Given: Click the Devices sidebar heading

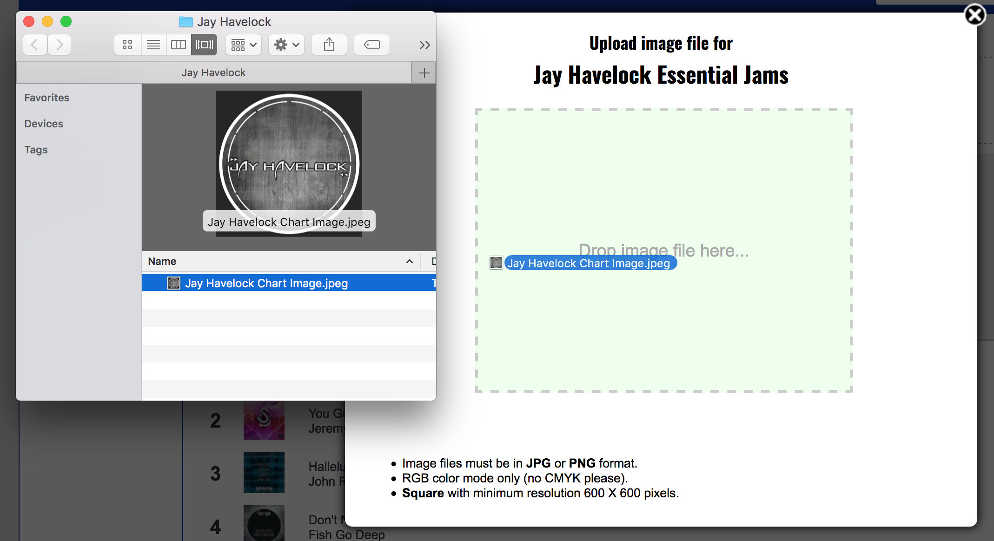Looking at the screenshot, I should (44, 124).
